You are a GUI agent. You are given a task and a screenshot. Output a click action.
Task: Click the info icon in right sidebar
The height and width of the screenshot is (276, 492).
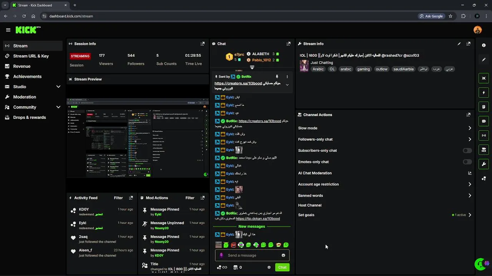click(x=484, y=45)
